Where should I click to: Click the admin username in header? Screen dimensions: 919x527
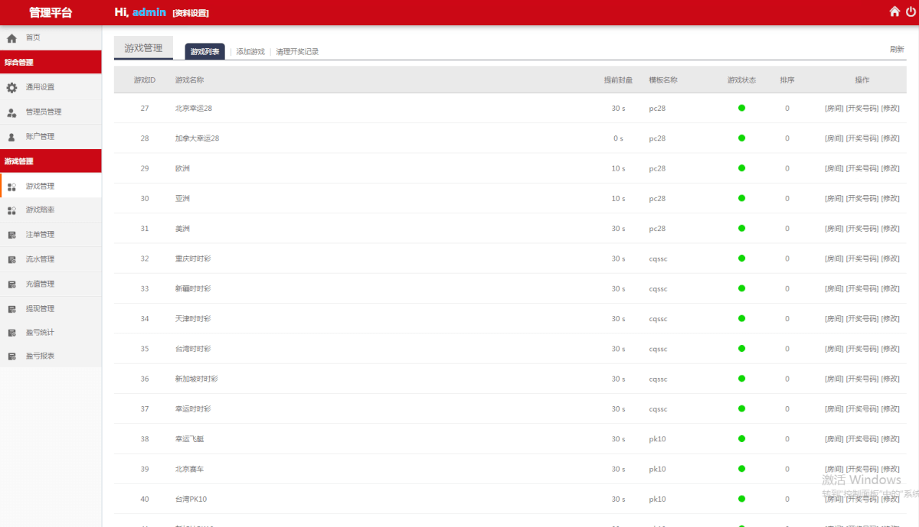point(149,12)
